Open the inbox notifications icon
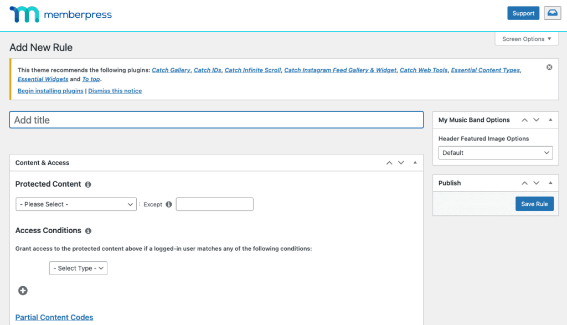 coord(552,13)
